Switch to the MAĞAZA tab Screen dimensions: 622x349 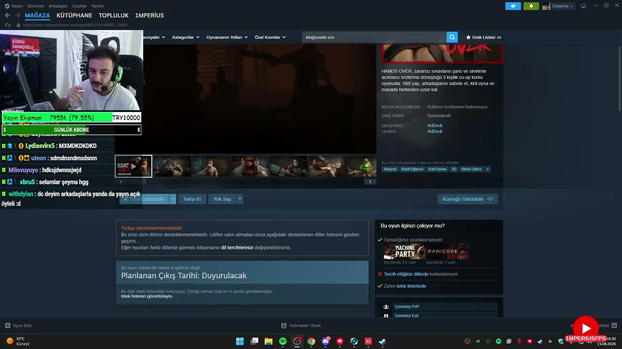pos(37,16)
